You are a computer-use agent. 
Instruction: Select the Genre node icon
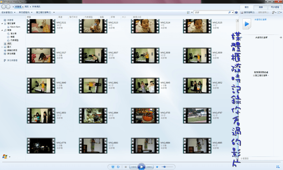click(x=8, y=40)
